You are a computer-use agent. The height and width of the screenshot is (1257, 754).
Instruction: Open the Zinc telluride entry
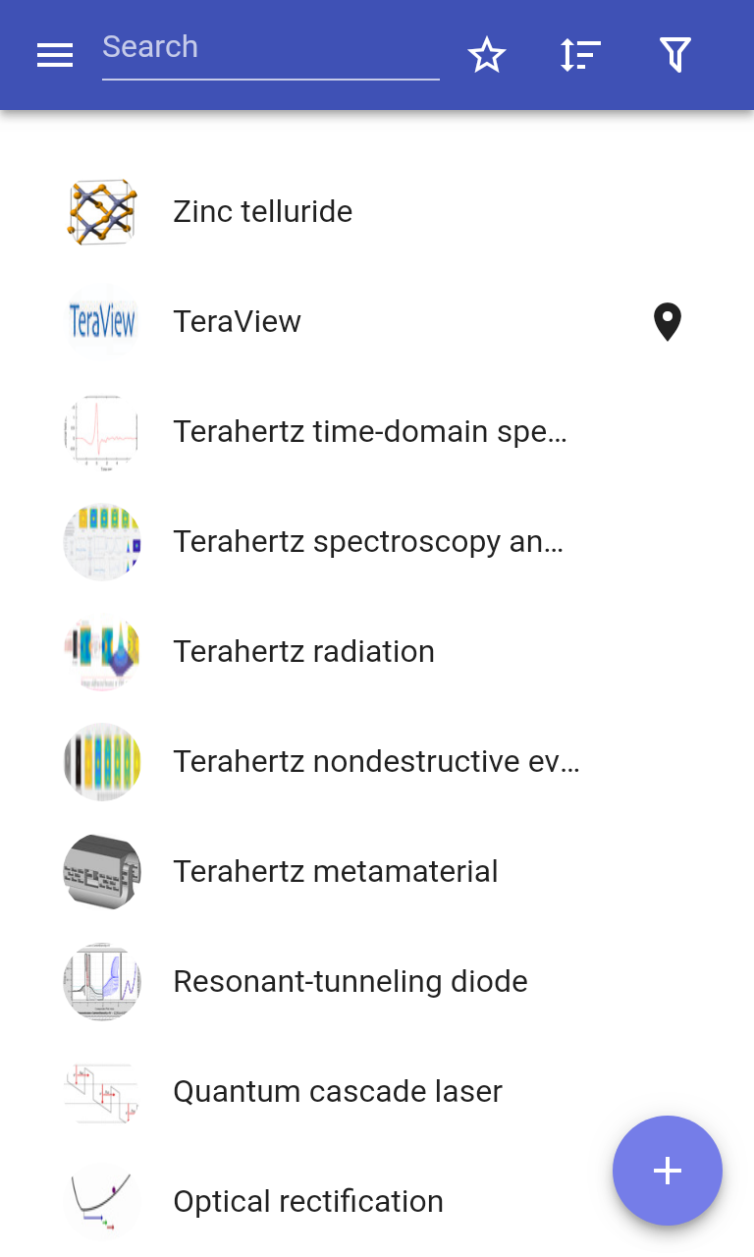(x=377, y=212)
